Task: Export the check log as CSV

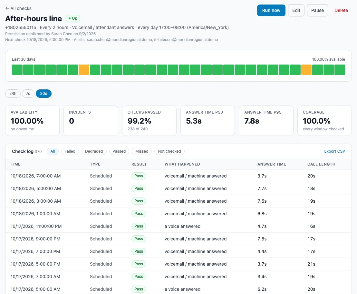Action: pos(334,151)
